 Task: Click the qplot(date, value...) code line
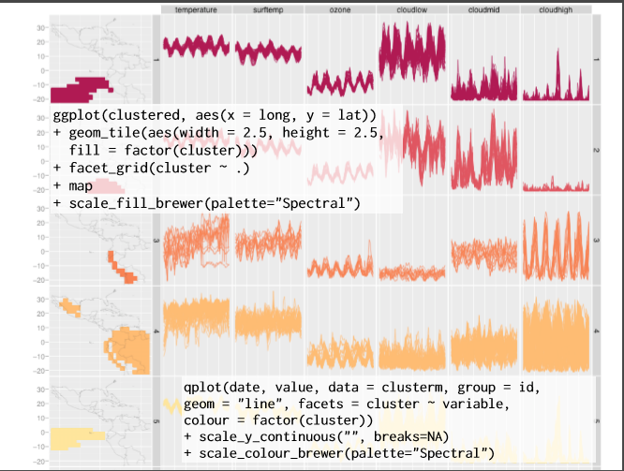[362, 387]
